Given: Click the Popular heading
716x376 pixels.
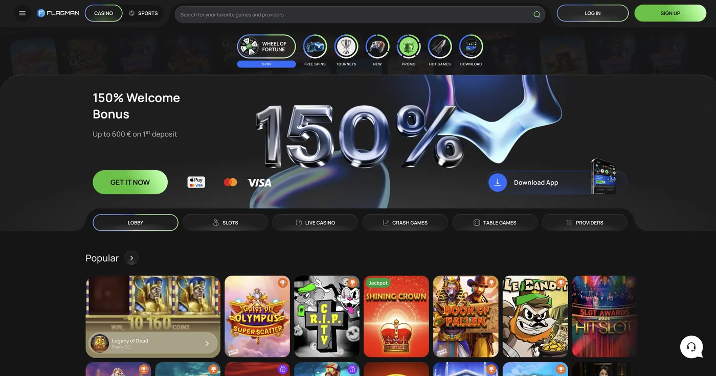Looking at the screenshot, I should (102, 258).
